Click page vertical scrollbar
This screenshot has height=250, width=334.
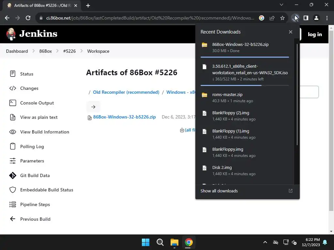click(x=331, y=120)
